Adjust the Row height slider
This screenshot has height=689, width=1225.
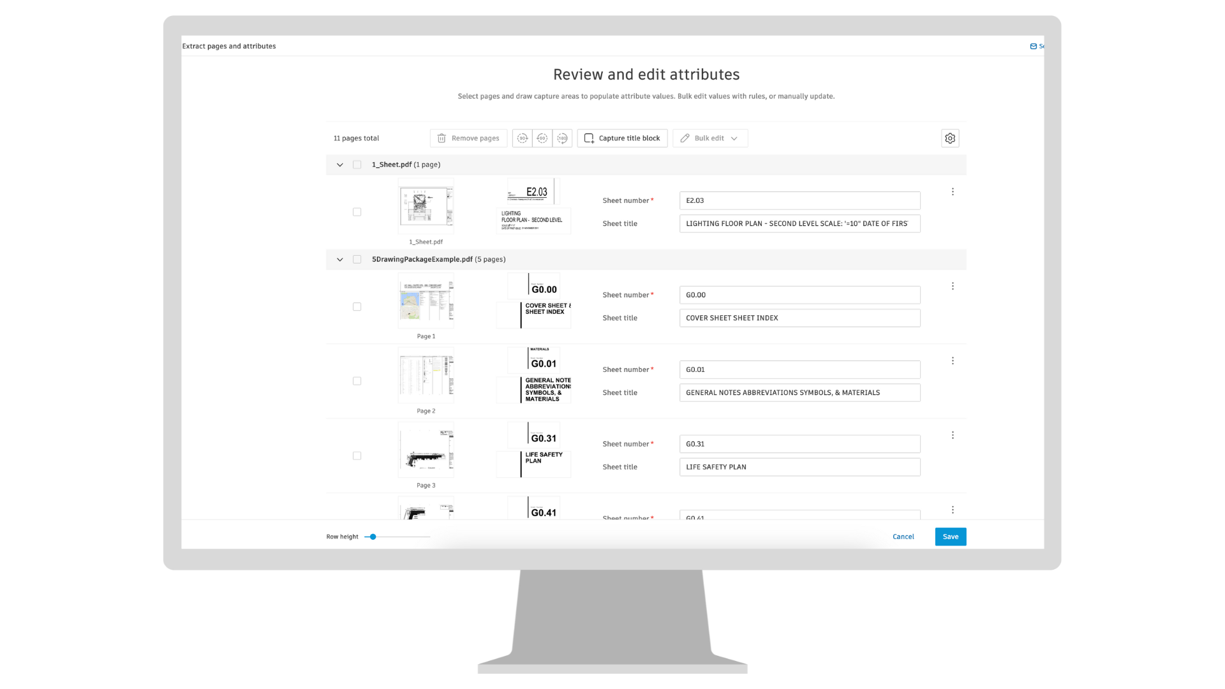372,537
